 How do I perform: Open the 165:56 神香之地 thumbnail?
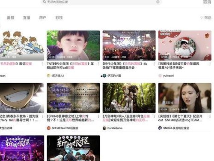point(73,98)
